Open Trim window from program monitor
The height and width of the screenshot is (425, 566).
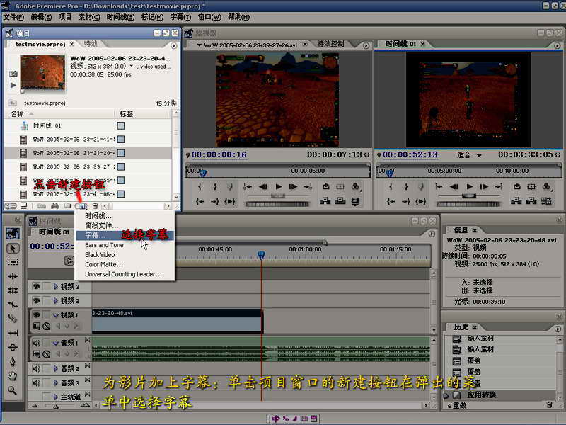pyautogui.click(x=546, y=201)
